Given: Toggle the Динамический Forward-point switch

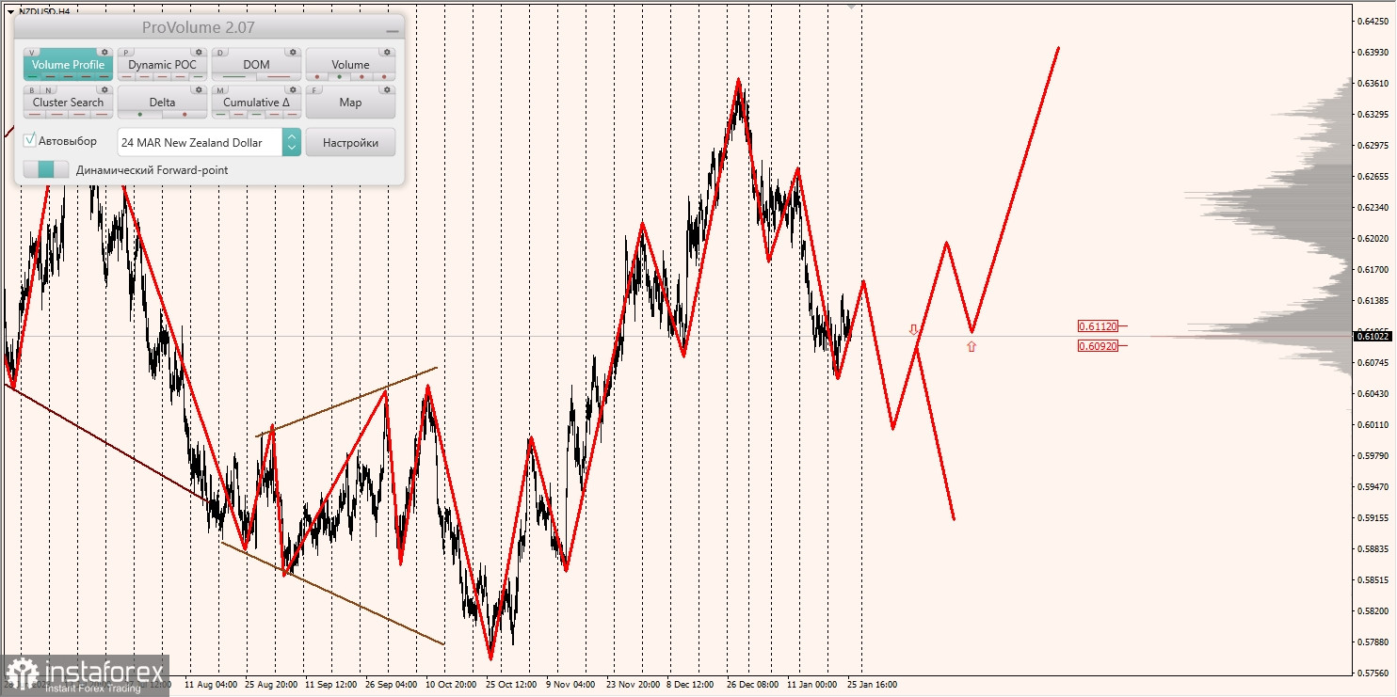Looking at the screenshot, I should coord(46,170).
